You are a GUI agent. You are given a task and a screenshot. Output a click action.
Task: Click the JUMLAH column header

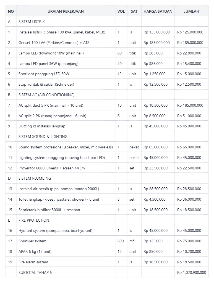pos(191,11)
